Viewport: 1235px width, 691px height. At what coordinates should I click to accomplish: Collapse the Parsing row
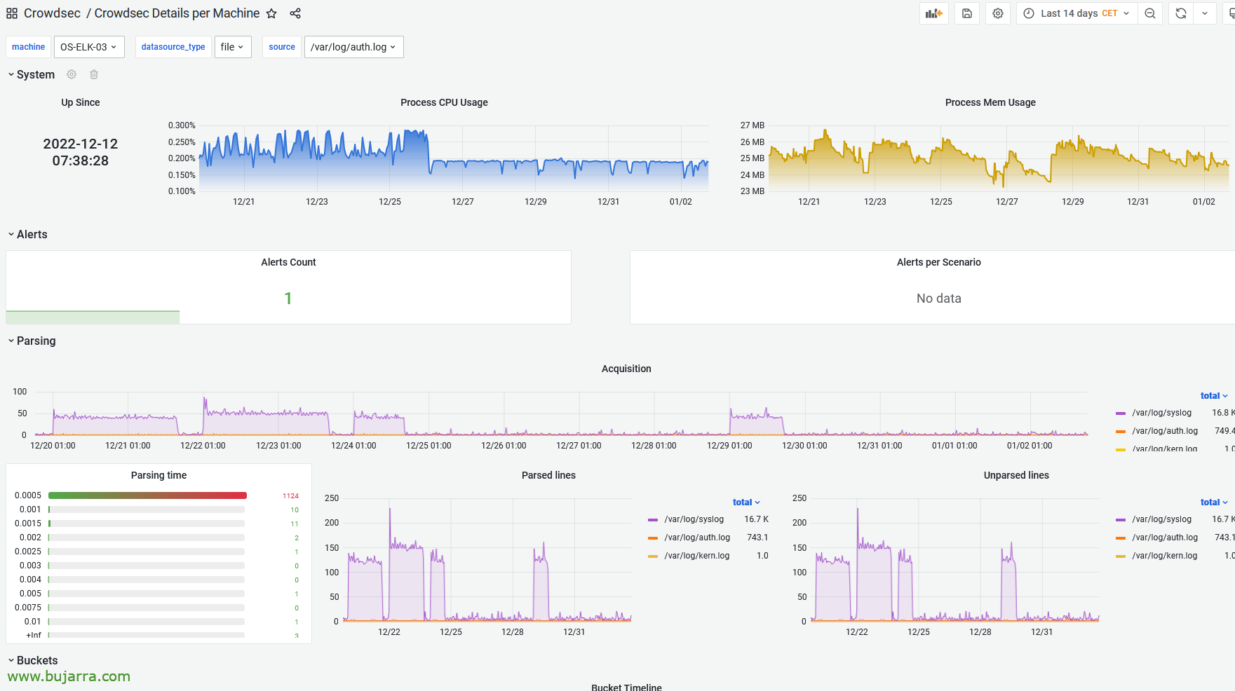(32, 341)
